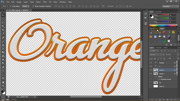Toggle visibility of stroke 2 Effects
This screenshot has width=180, height=101.
(156, 77)
